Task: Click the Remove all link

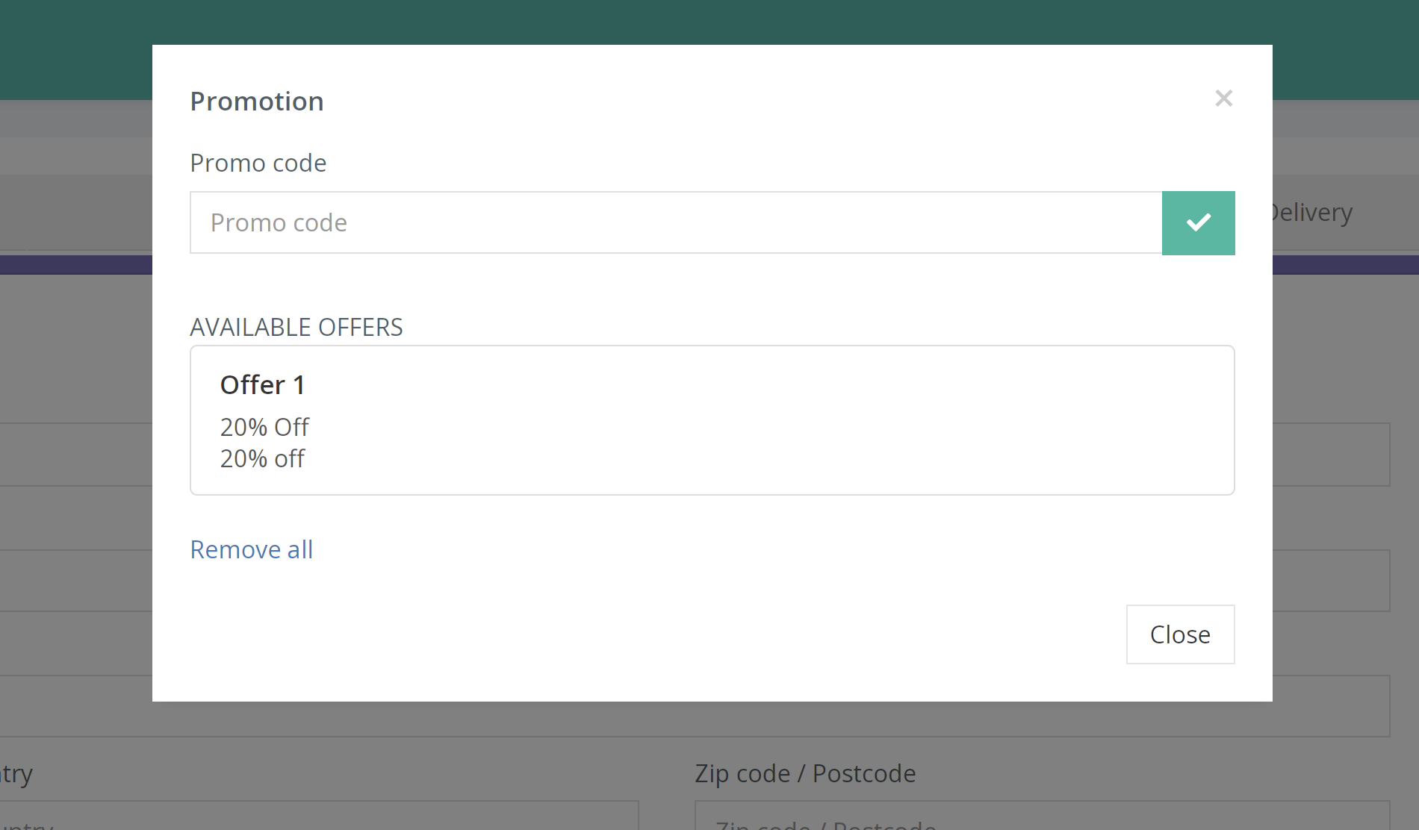Action: [252, 549]
